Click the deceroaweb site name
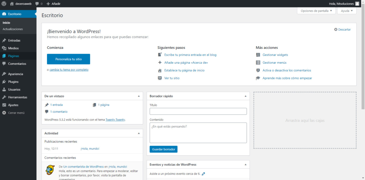Viewport: 365px width, 180px height. coord(23,4)
